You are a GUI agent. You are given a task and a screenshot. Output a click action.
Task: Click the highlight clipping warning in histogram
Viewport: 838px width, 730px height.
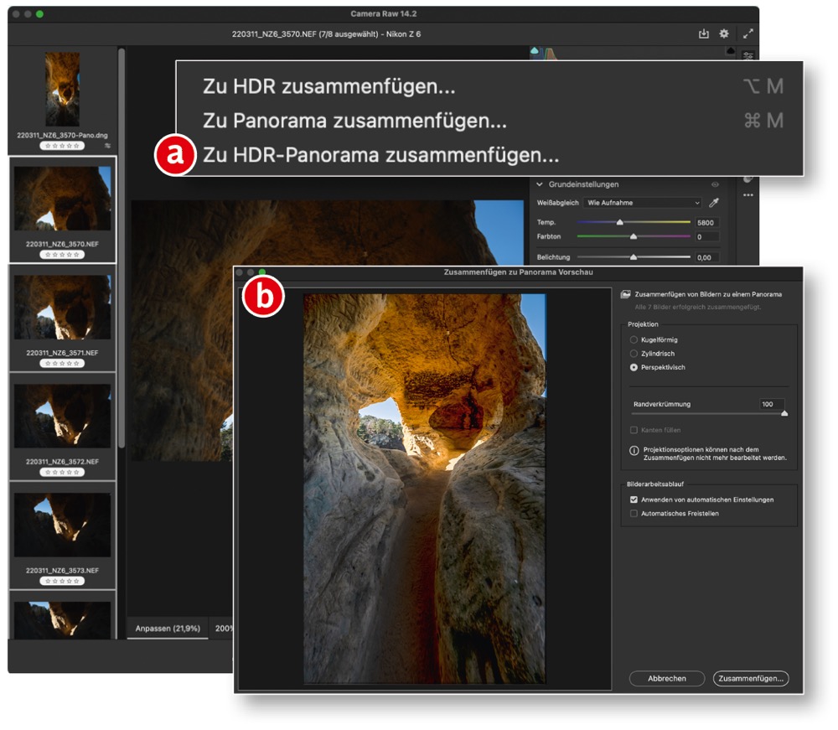[x=729, y=50]
